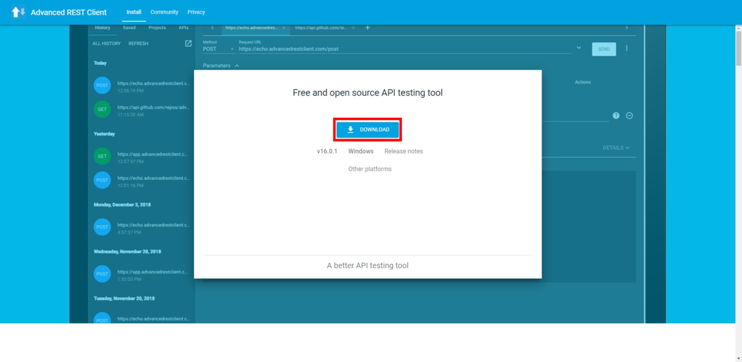Close the echo.advancedrest request tab
742x362 pixels.
point(284,28)
